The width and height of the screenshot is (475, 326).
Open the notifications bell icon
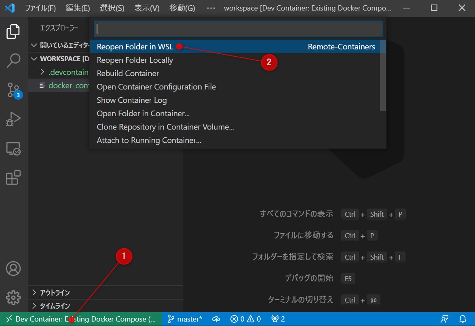click(462, 319)
